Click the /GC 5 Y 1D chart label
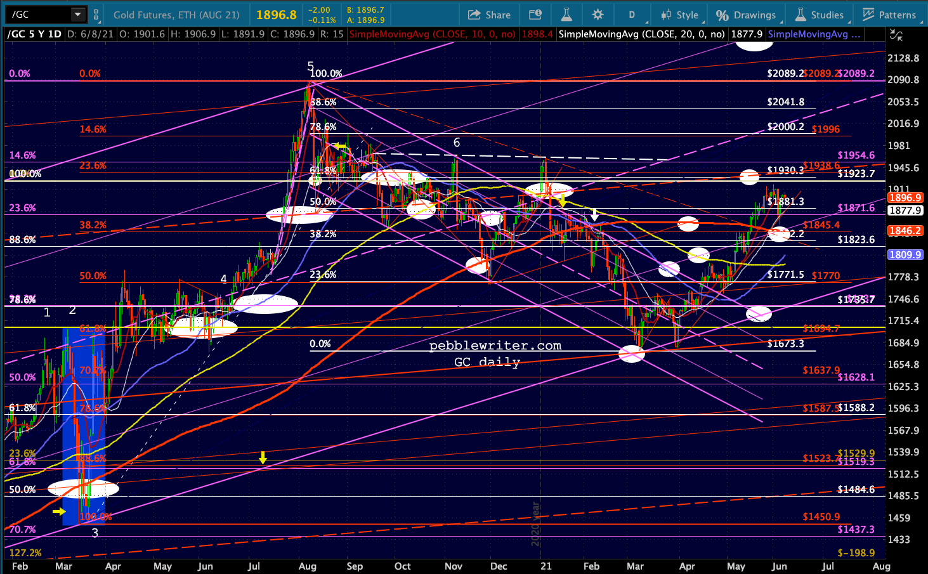This screenshot has width=928, height=574. coord(34,34)
